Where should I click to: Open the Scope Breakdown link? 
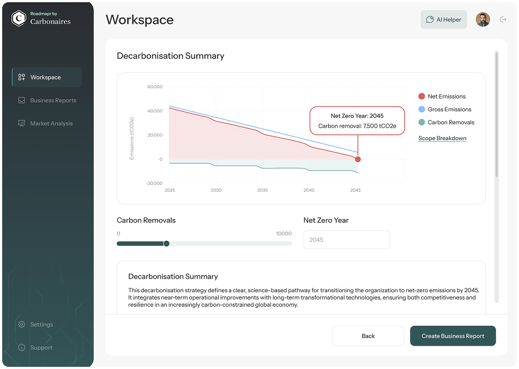pyautogui.click(x=442, y=138)
